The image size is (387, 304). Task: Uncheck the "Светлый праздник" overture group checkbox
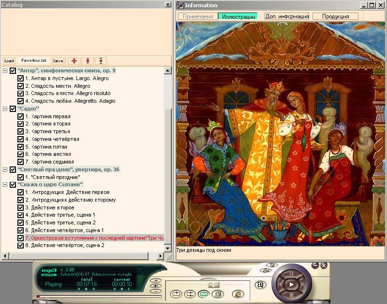13,169
